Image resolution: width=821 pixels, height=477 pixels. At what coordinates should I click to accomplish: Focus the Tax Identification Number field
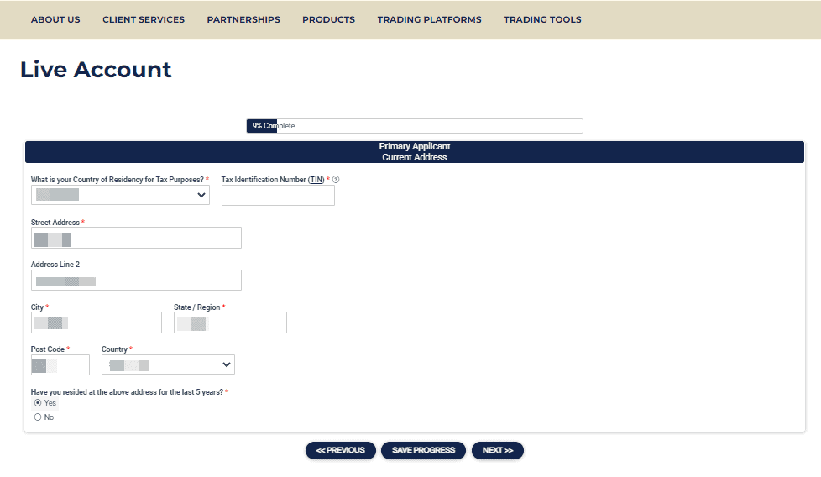278,196
